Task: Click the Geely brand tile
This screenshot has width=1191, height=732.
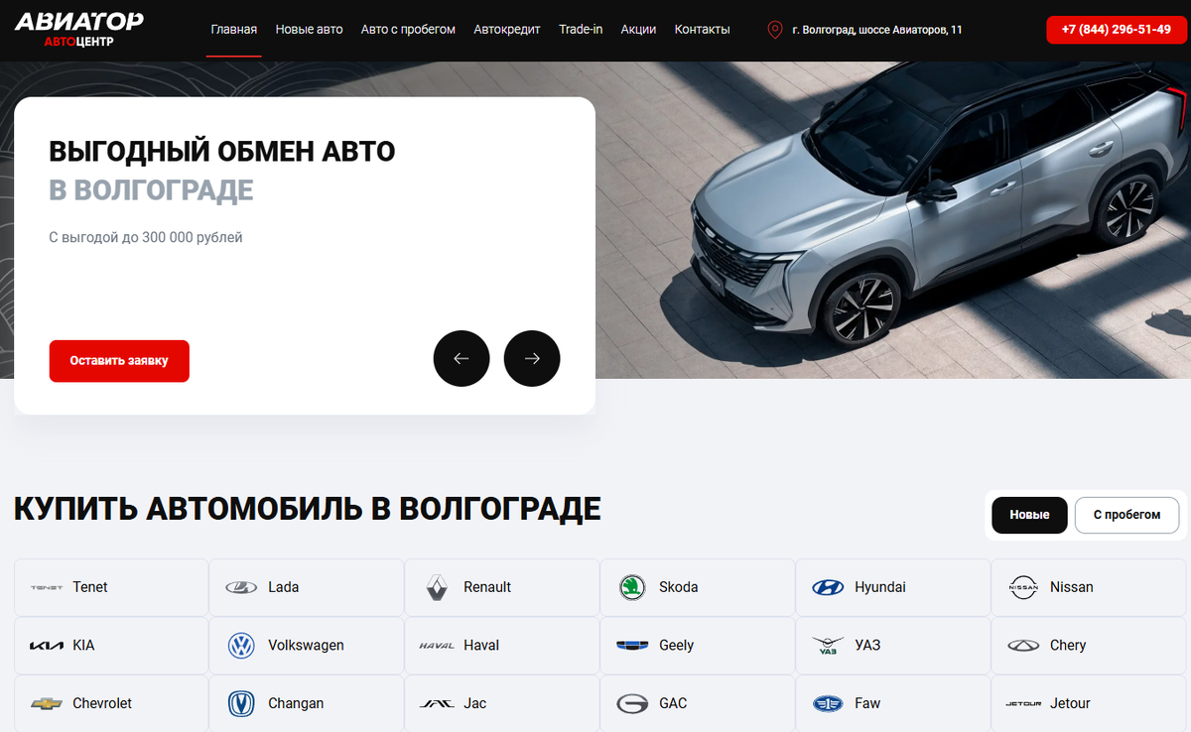Action: click(697, 645)
